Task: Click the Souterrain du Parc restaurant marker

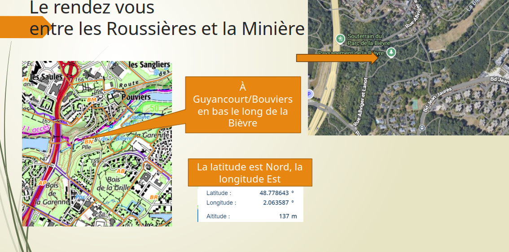Action: [x=340, y=39]
